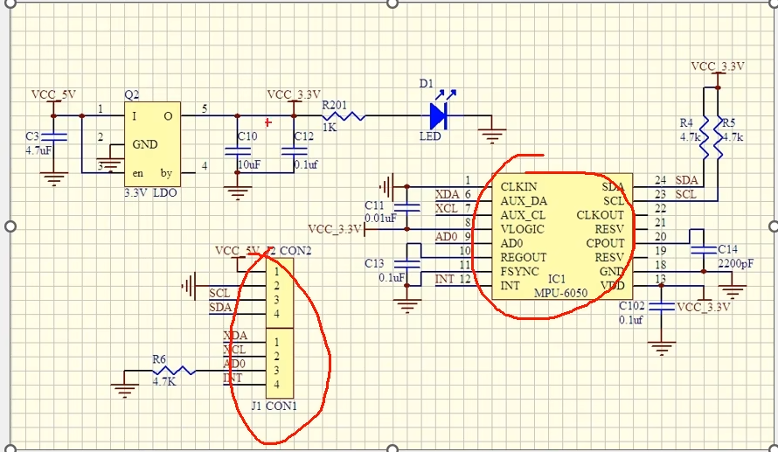Select the C10 capacitor symbol

(x=237, y=151)
